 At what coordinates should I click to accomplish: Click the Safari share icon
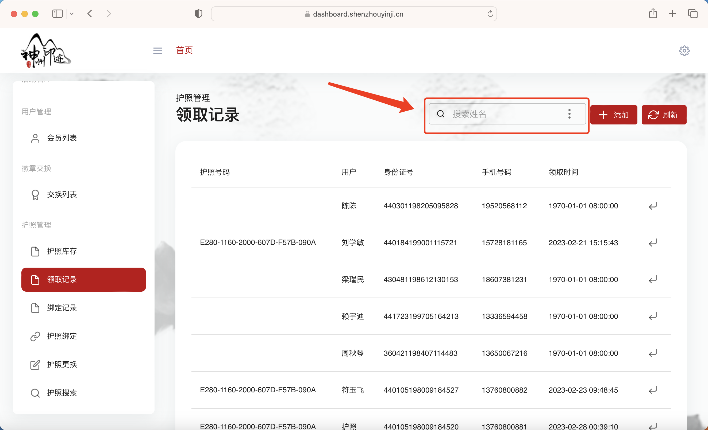[x=653, y=14]
